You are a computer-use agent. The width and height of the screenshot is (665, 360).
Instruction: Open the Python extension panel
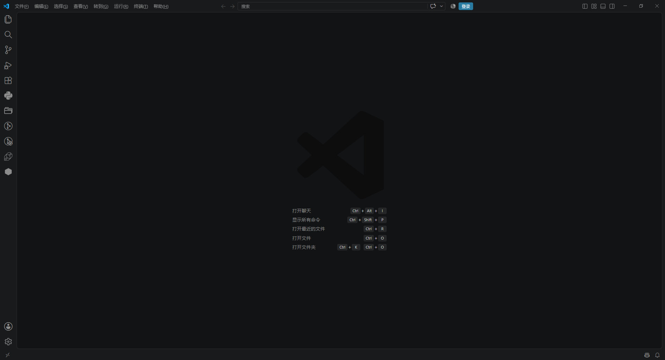(x=8, y=96)
